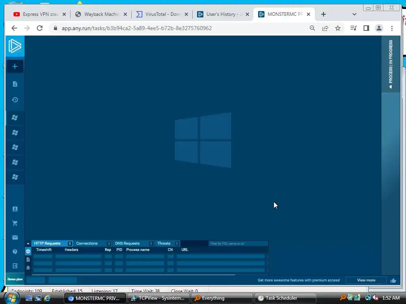Image resolution: width=406 pixels, height=304 pixels.
Task: Click the ANY.RUN logo icon
Action: (x=15, y=46)
